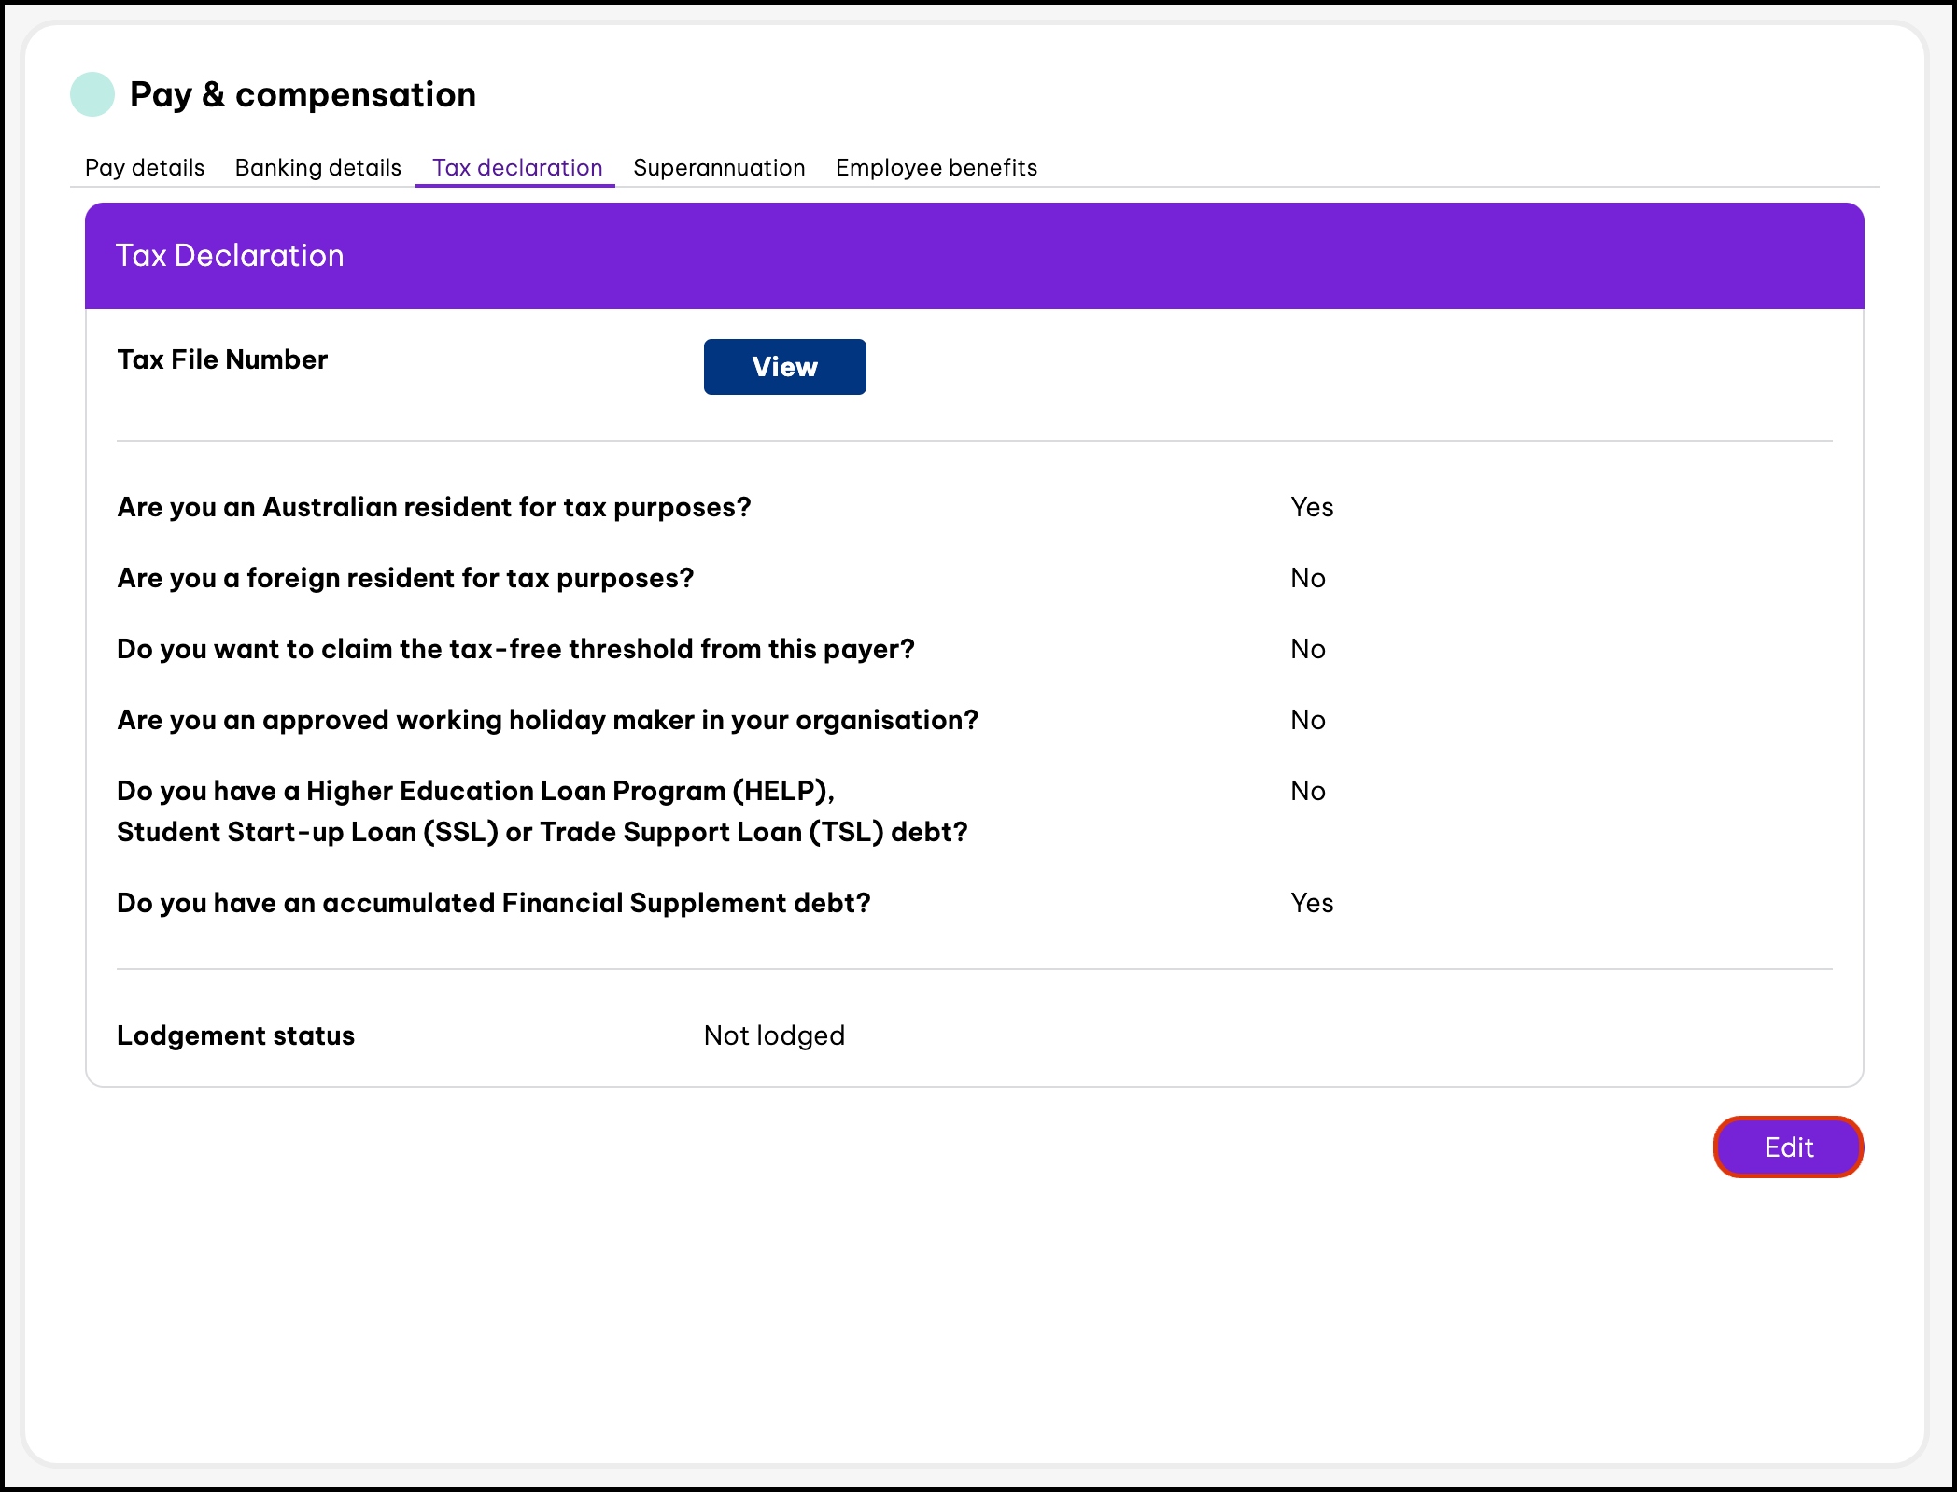
Task: Click the Australian resident for tax purposes question
Action: click(x=433, y=507)
